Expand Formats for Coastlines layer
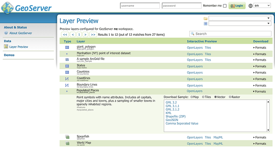The width and height of the screenshot is (275, 148). tap(260, 79)
